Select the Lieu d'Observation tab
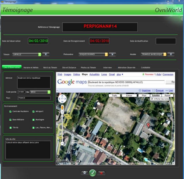Screen dimensions: 184x179 (x=12, y=67)
